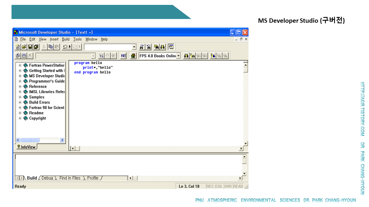Click in the Find text input box

click(x=108, y=47)
